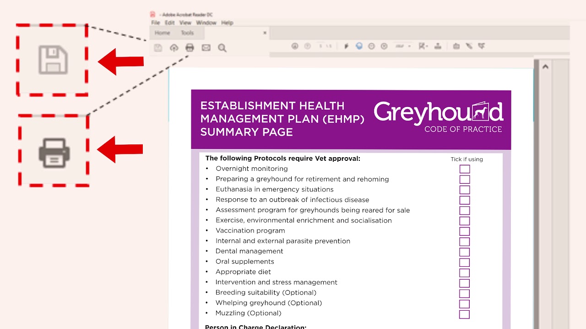Tick checkbox for Exercise, environmental enrichment

465,221
